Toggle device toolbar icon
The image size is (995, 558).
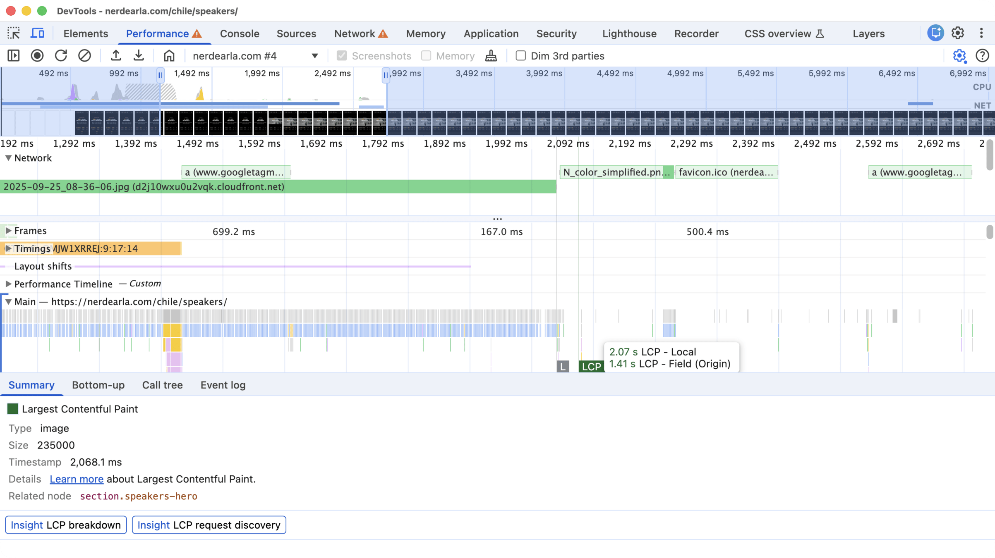tap(37, 33)
